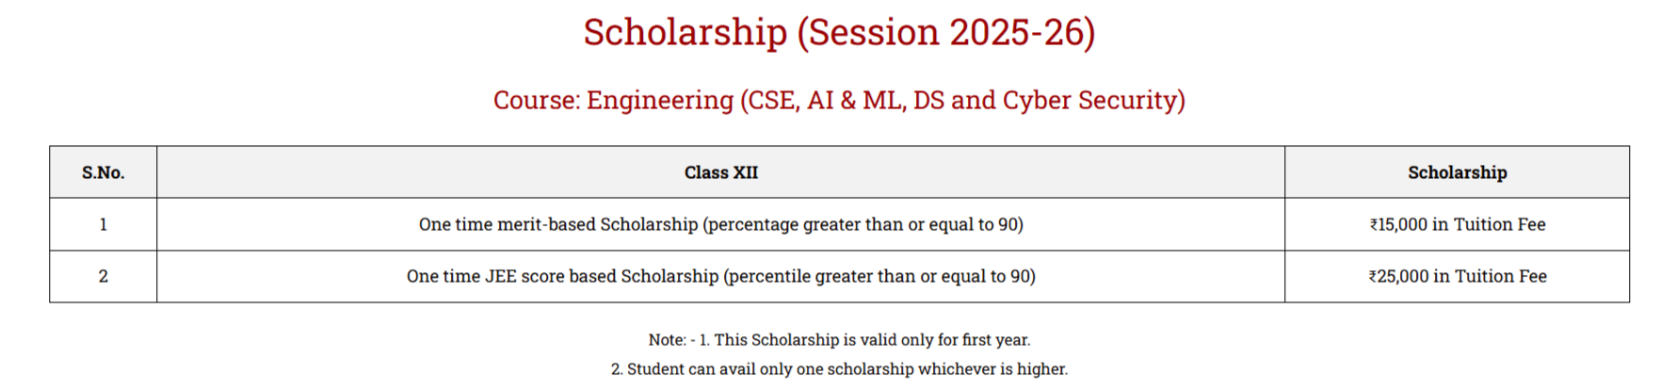Click the ₹25,000 in Tuition Fee cell
This screenshot has width=1661, height=390.
[1458, 276]
